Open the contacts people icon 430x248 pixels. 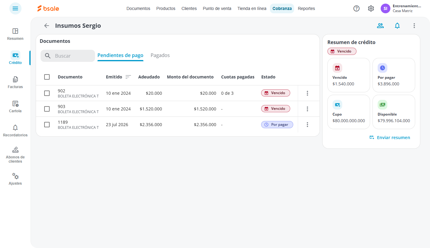[x=380, y=26]
